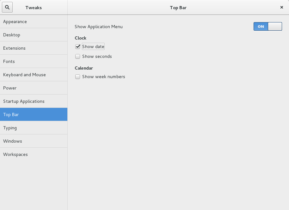Image resolution: width=289 pixels, height=210 pixels.
Task: Toggle the Show Application Menu switch
Action: coord(267,26)
